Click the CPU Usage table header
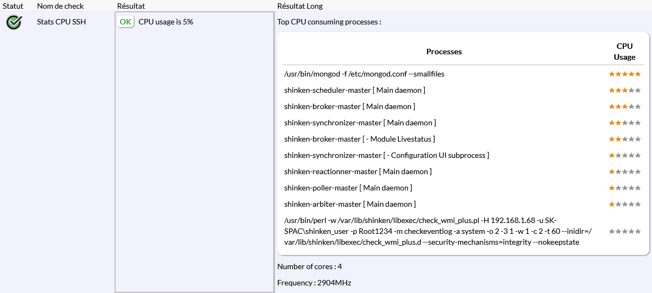 click(624, 52)
